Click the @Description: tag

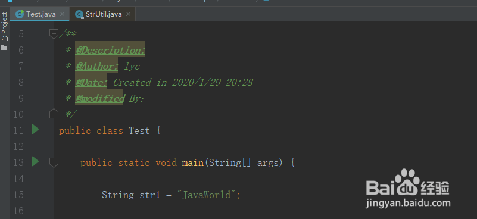click(x=110, y=50)
